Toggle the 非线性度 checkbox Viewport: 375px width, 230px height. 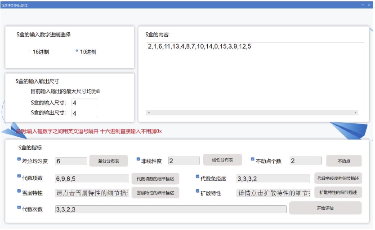tap(138, 159)
